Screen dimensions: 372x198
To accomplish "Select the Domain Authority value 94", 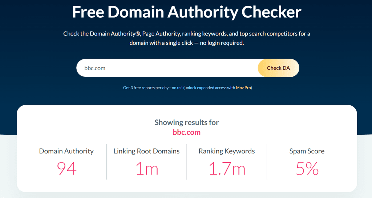I will (67, 168).
